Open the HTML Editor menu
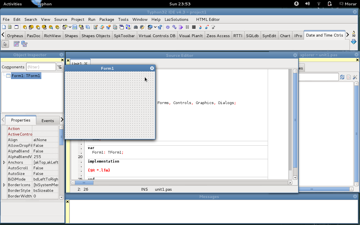 [208, 19]
